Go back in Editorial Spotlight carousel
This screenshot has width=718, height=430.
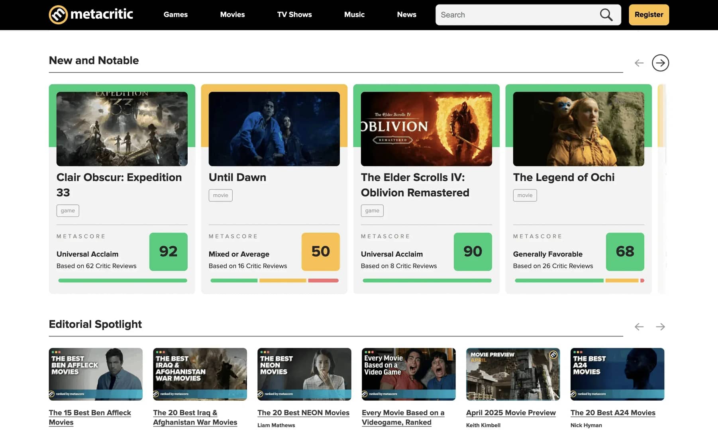639,326
